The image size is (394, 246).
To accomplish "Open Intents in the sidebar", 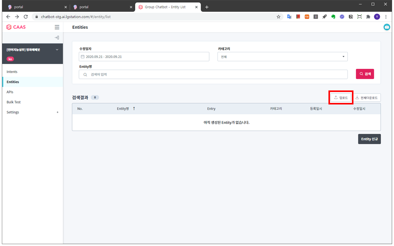I will coord(12,72).
